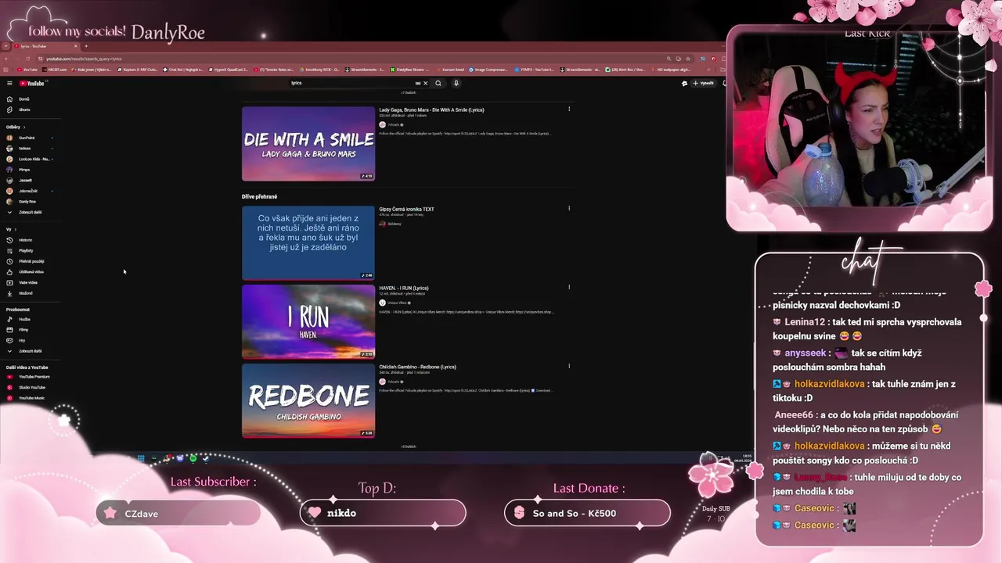Play the Redbone thumbnail
Screen dimensions: 1002x563
tap(308, 400)
